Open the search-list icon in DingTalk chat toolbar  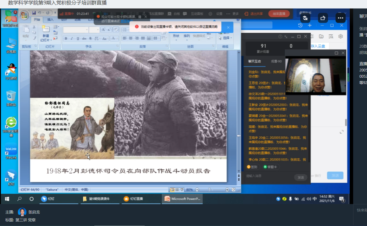(x=331, y=36)
